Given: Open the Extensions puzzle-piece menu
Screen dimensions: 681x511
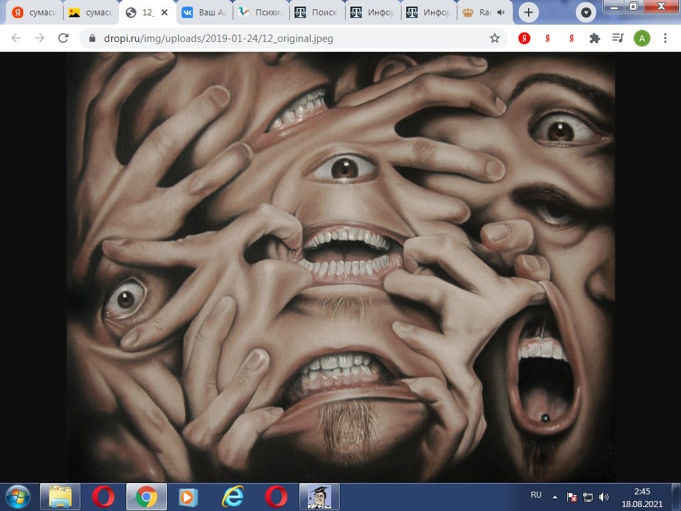Looking at the screenshot, I should coord(595,38).
